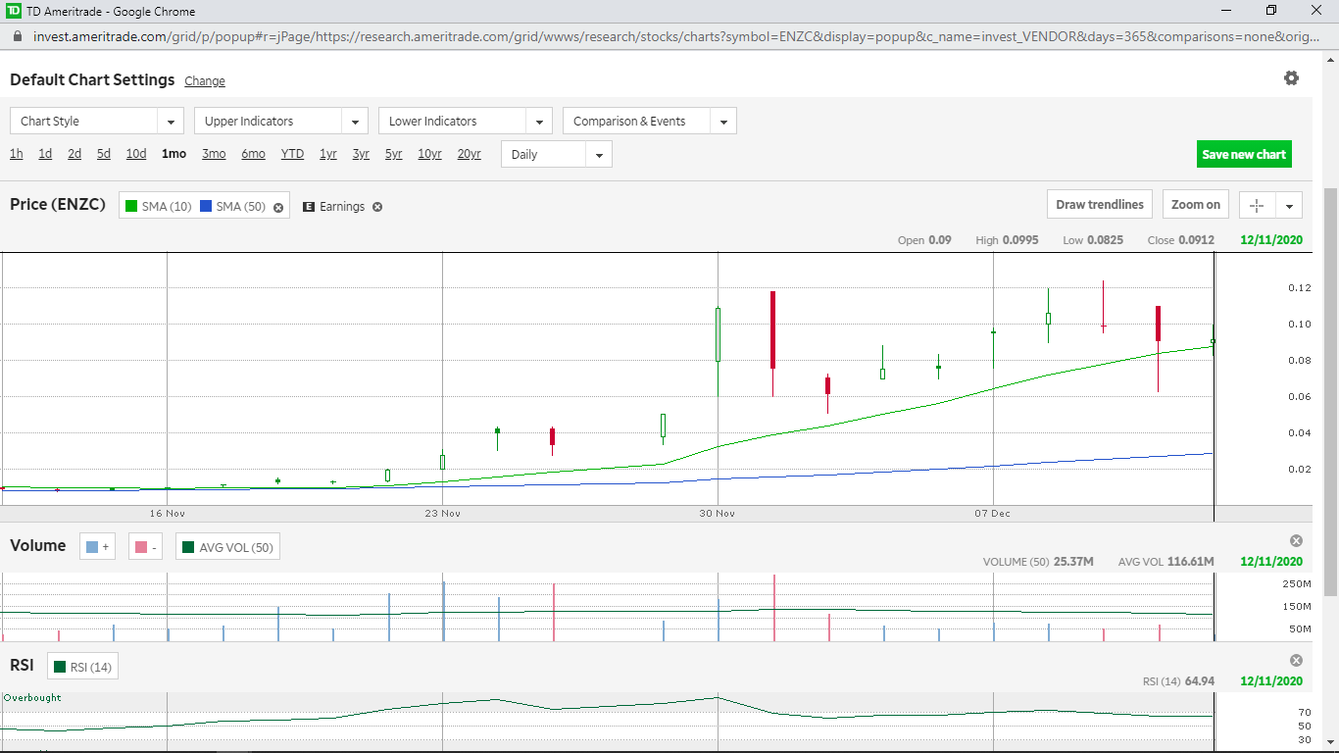The height and width of the screenshot is (753, 1339).
Task: Remove the Earnings overlay with its x icon
Action: pyautogui.click(x=377, y=207)
